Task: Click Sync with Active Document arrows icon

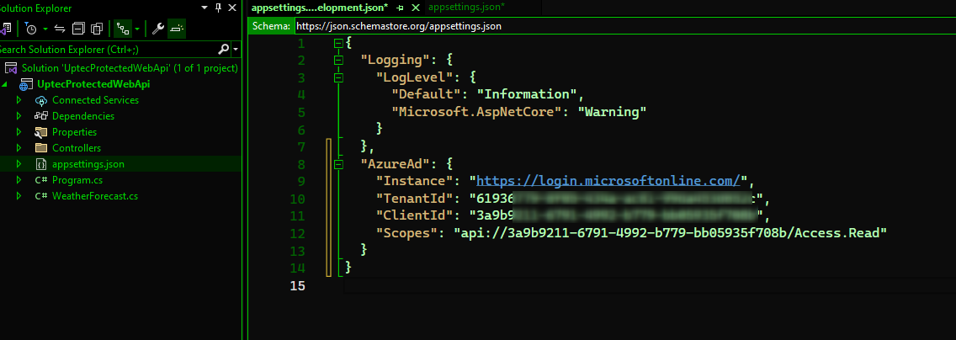Action: click(59, 28)
